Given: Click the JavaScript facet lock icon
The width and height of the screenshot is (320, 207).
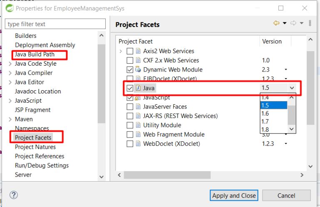Looking at the screenshot, I should 138,98.
